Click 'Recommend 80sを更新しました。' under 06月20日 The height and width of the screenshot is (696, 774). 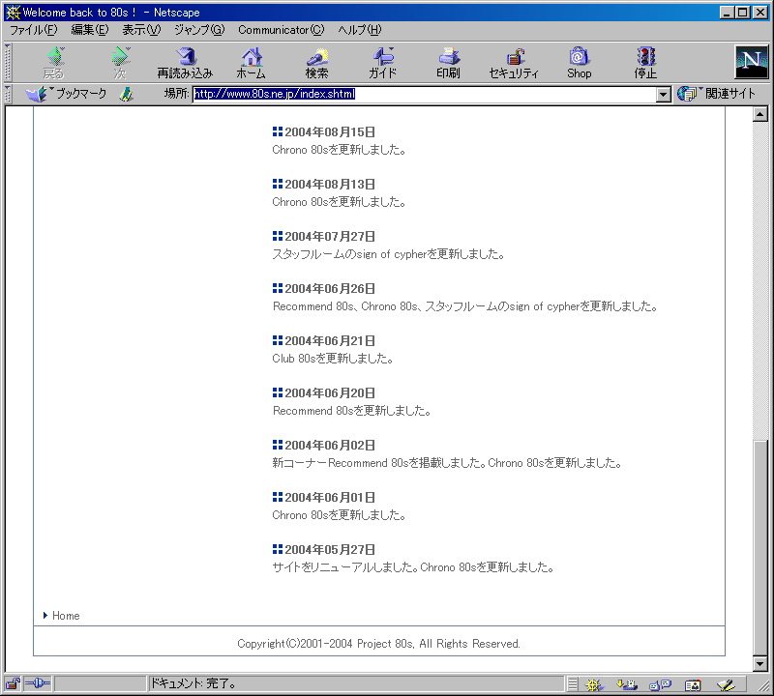click(x=352, y=411)
